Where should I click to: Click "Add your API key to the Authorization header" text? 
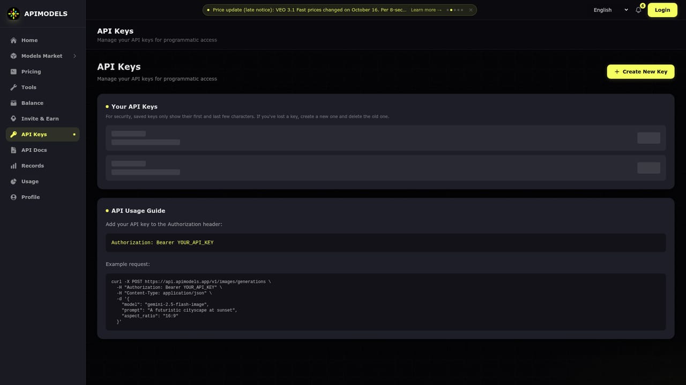(x=163, y=224)
